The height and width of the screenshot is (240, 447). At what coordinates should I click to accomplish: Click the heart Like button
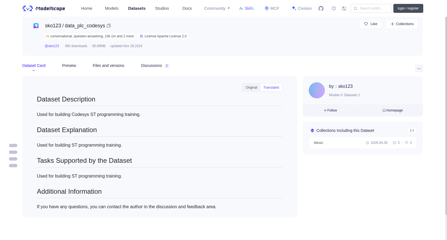(x=370, y=24)
